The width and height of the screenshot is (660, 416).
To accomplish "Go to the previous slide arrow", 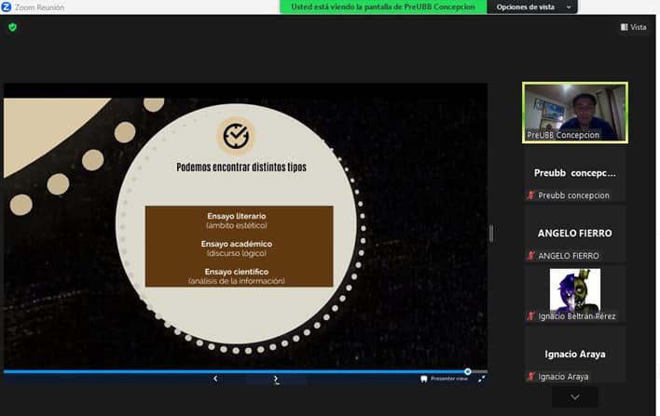I will (215, 379).
